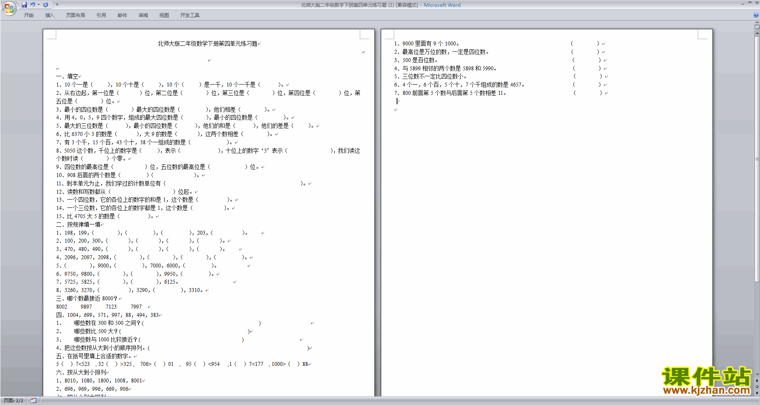
Task: Toggle the ruler with the View Ruler icon
Action: [x=757, y=27]
